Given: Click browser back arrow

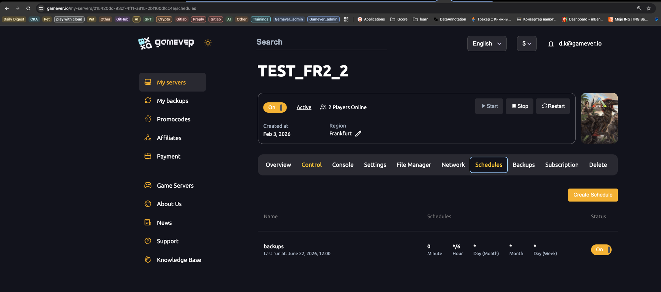Looking at the screenshot, I should point(7,8).
